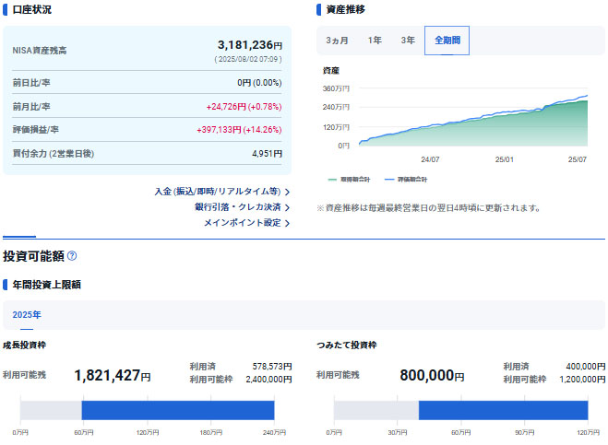The image size is (608, 445).
Task: Switch chart period to 3ヵ月
Action: coord(337,41)
